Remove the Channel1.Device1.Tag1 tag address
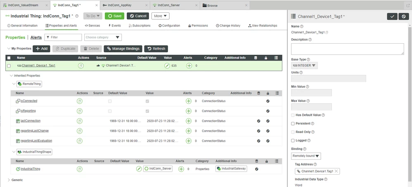 (336, 171)
